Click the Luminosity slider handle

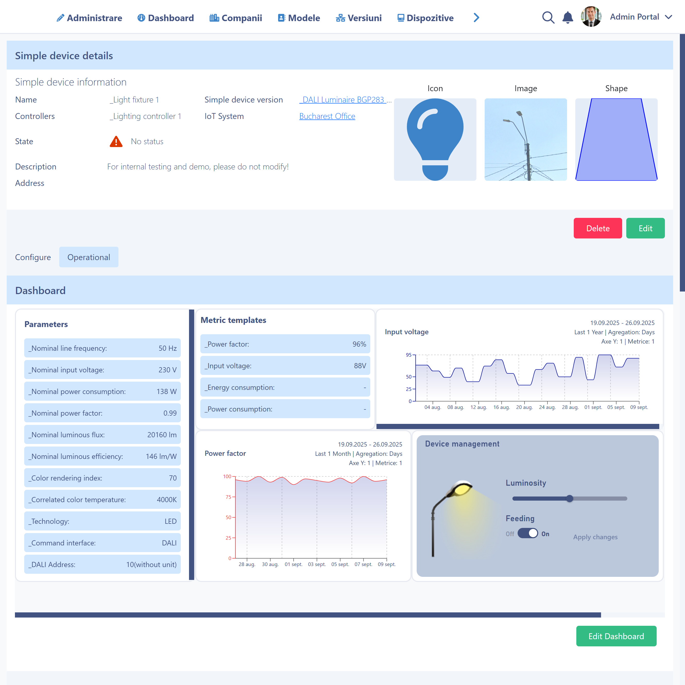click(569, 499)
